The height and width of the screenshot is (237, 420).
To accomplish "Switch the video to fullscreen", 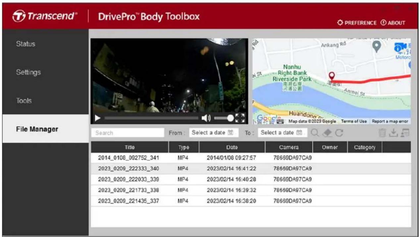I will (x=240, y=118).
